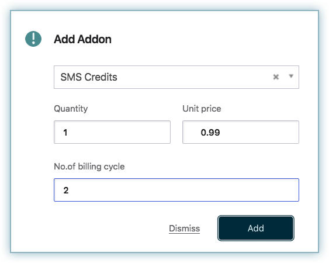
Task: Click the empty area right of 0.99
Action: point(259,132)
